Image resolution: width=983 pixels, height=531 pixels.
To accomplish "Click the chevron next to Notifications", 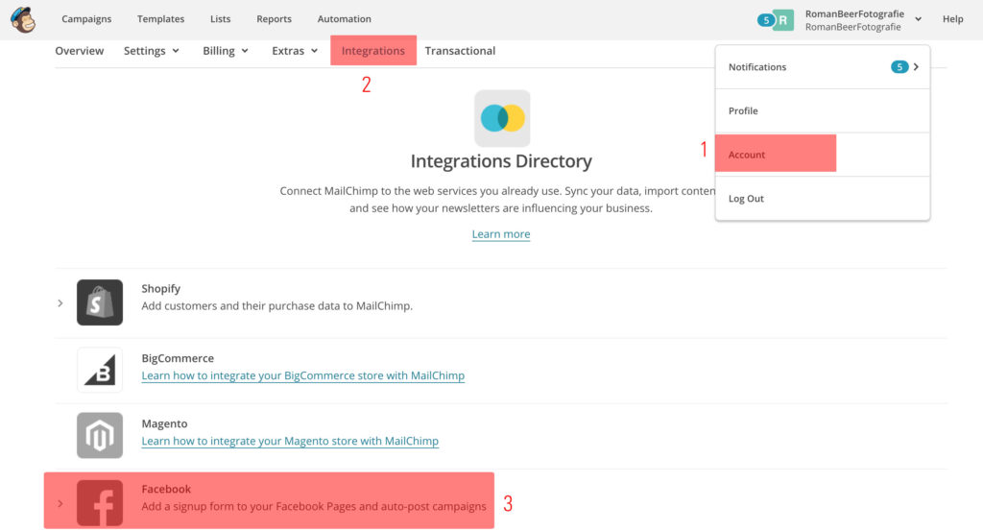I will [x=916, y=67].
